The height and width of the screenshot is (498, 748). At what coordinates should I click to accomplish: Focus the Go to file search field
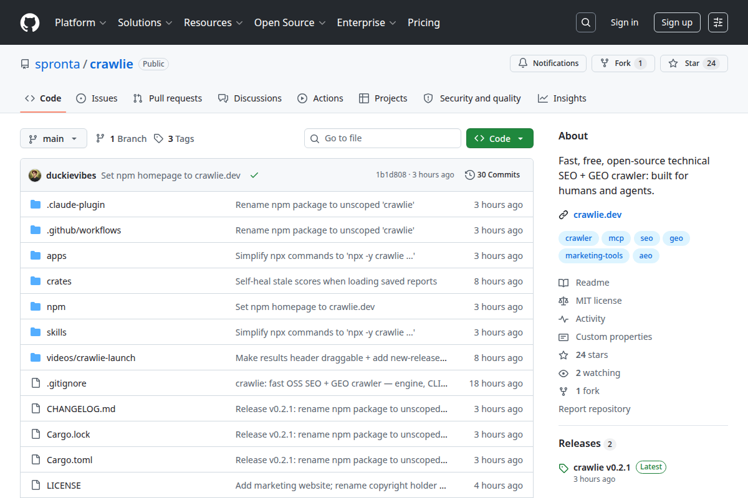click(383, 138)
